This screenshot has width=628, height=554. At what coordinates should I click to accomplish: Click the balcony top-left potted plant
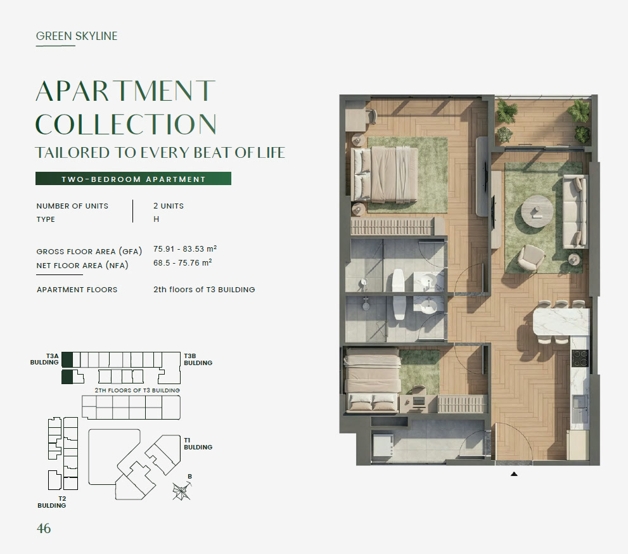coord(507,111)
